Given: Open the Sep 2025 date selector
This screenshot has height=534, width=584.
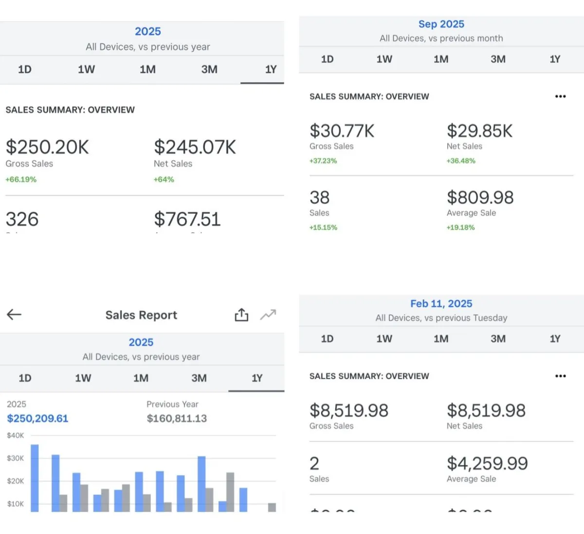Looking at the screenshot, I should tap(441, 24).
